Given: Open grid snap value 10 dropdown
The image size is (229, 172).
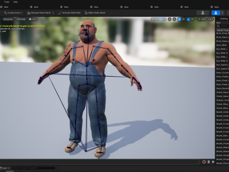Looking at the screenshot, I should (x=183, y=19).
